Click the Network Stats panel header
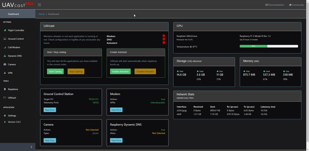The image size is (309, 151). pos(237,96)
